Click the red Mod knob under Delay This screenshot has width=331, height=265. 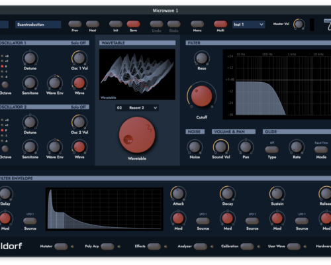coord(5,219)
